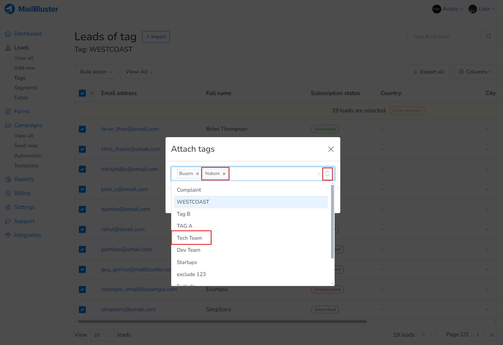This screenshot has height=345, width=503.
Task: Click the Export all button
Action: [x=428, y=72]
